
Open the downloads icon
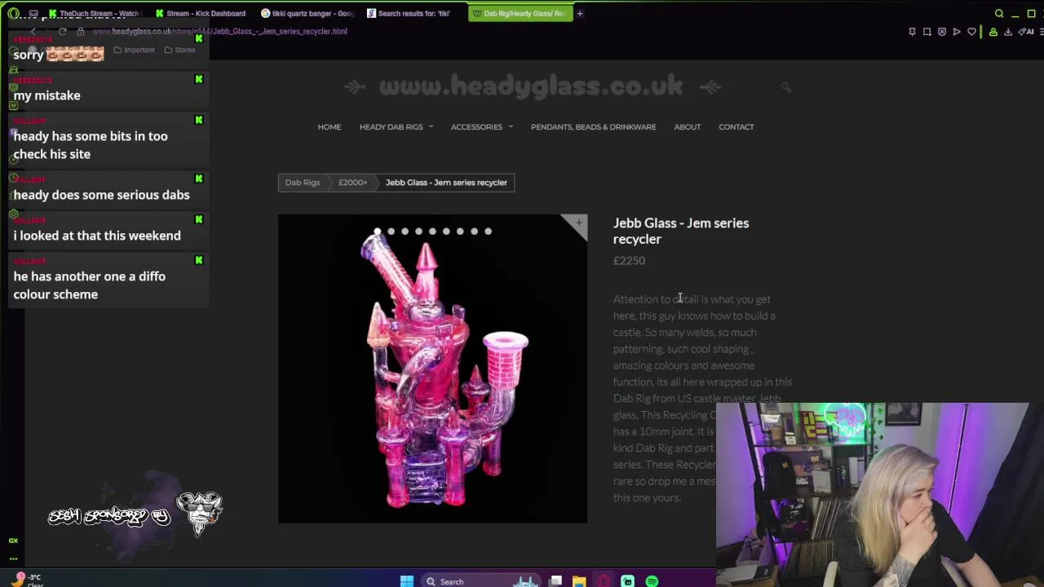[x=1008, y=32]
